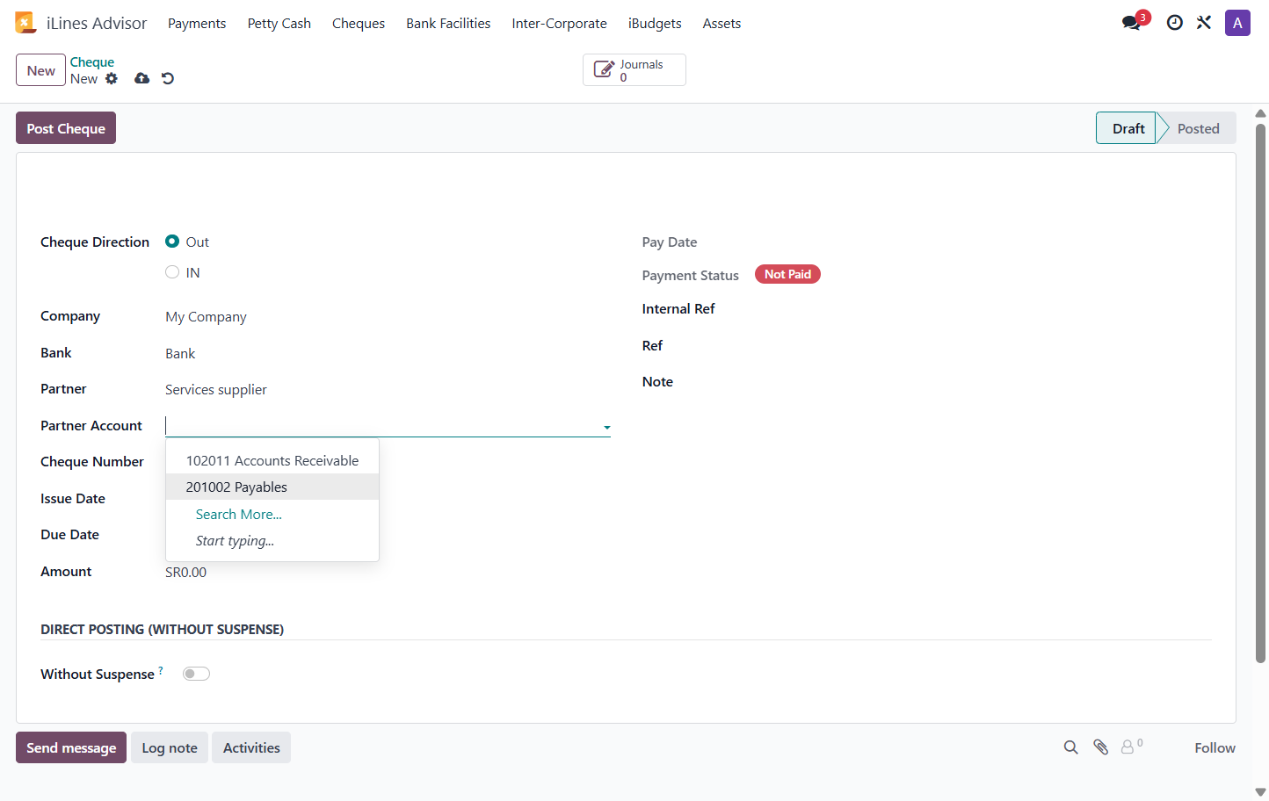This screenshot has height=801, width=1269.
Task: Open the user avatar menu
Action: point(1237,23)
